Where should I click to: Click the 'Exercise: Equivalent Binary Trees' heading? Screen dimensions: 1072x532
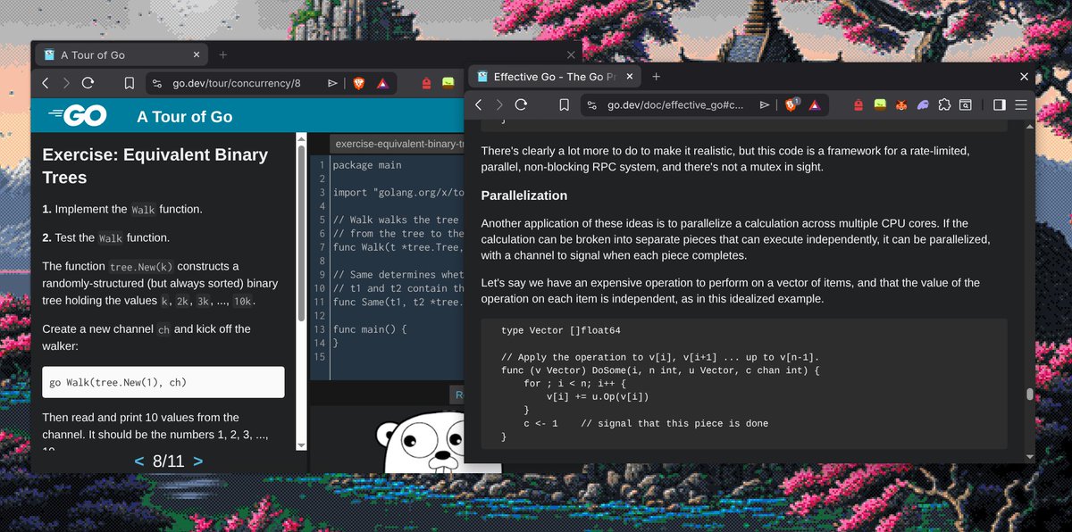coord(155,166)
